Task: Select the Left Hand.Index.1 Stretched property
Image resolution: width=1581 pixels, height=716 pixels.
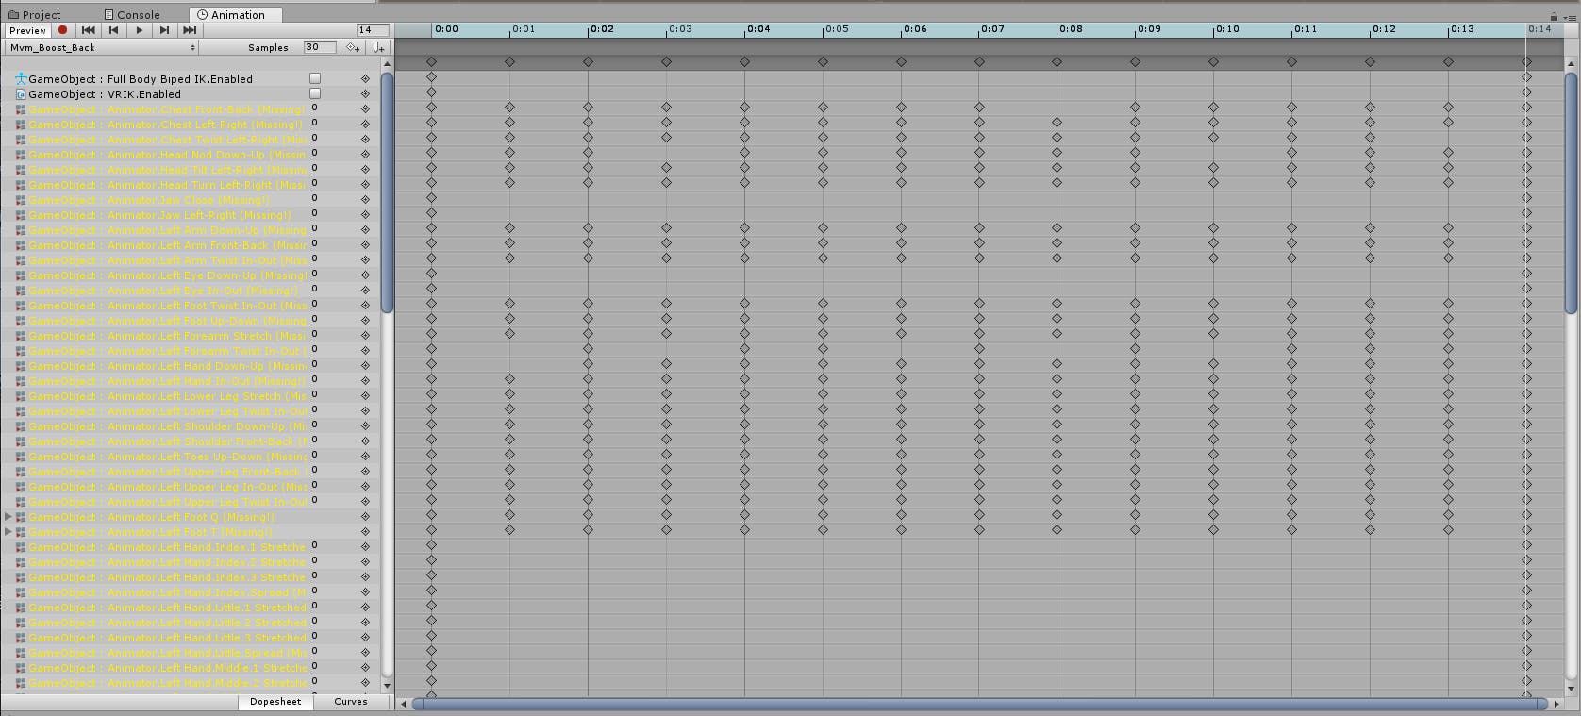Action: 166,547
